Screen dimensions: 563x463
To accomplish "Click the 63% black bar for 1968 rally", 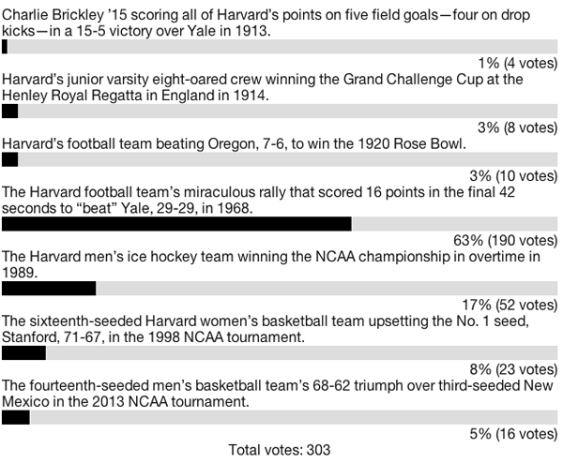I will pyautogui.click(x=176, y=224).
